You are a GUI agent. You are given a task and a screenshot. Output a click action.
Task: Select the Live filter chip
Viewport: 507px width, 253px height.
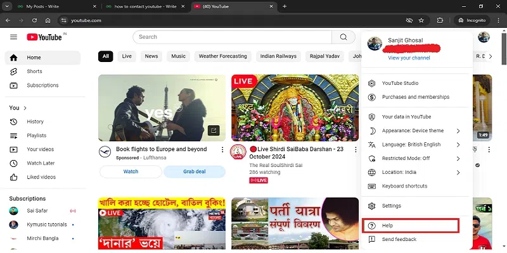[x=127, y=56]
